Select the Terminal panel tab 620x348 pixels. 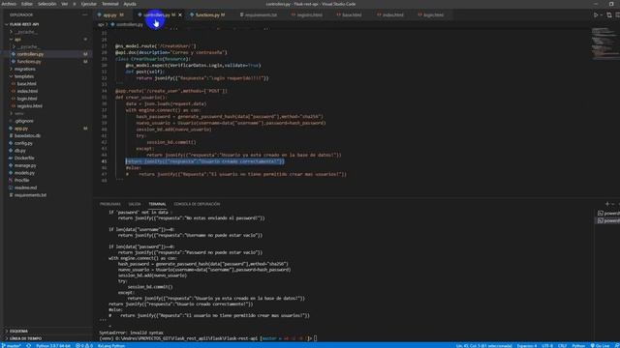[157, 204]
